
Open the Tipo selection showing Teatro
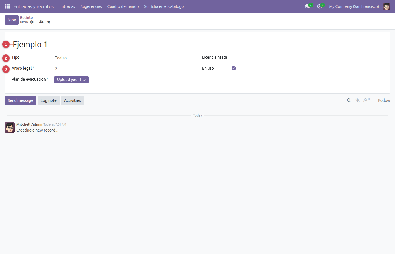[x=123, y=58]
